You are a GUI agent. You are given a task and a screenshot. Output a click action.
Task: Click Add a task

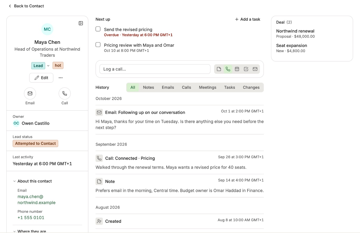247,19
